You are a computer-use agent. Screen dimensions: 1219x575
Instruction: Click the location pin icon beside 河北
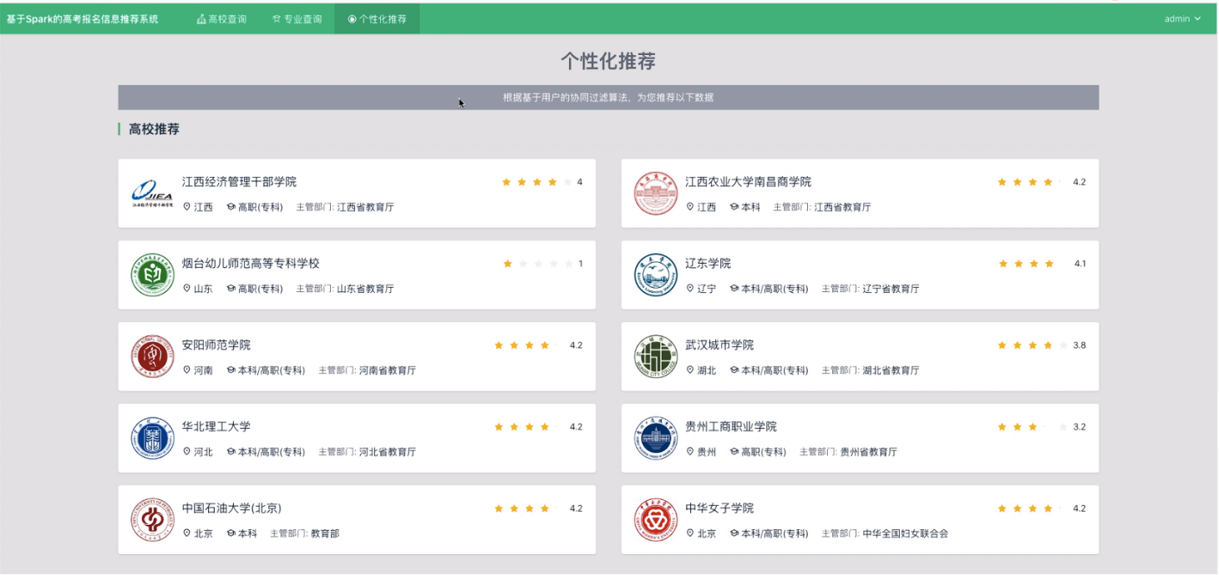tap(187, 452)
